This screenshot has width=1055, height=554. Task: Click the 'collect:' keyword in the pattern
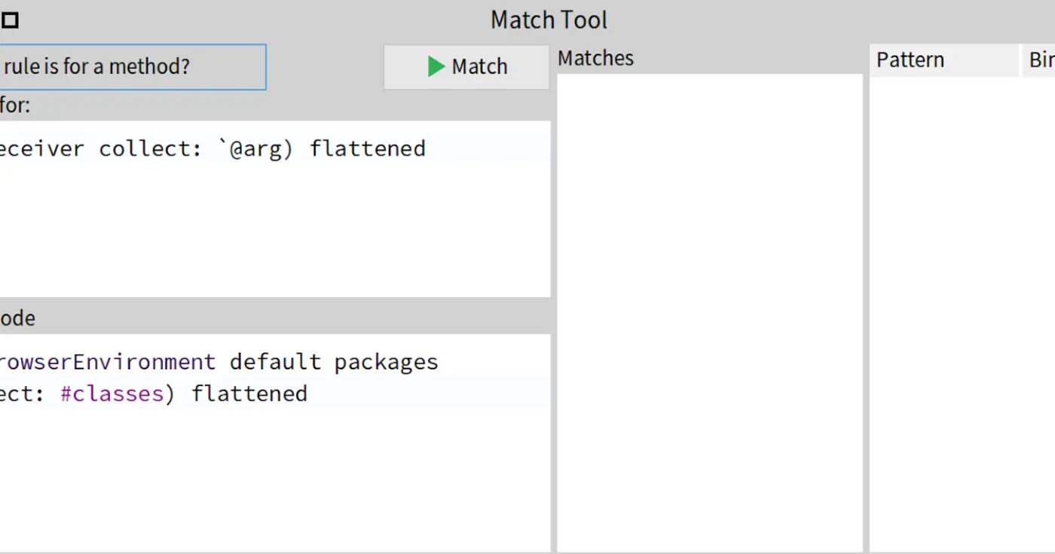[149, 148]
